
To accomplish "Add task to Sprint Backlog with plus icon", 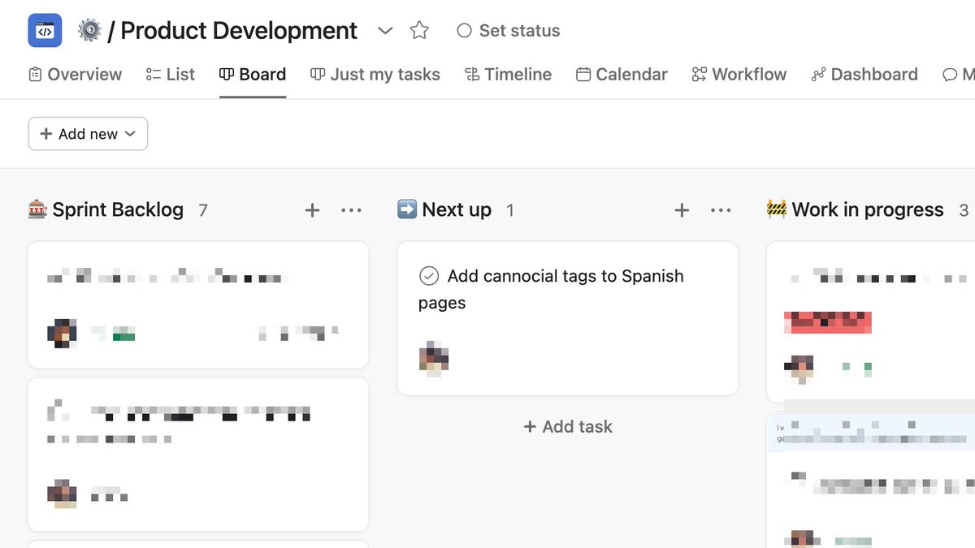I will click(x=312, y=210).
